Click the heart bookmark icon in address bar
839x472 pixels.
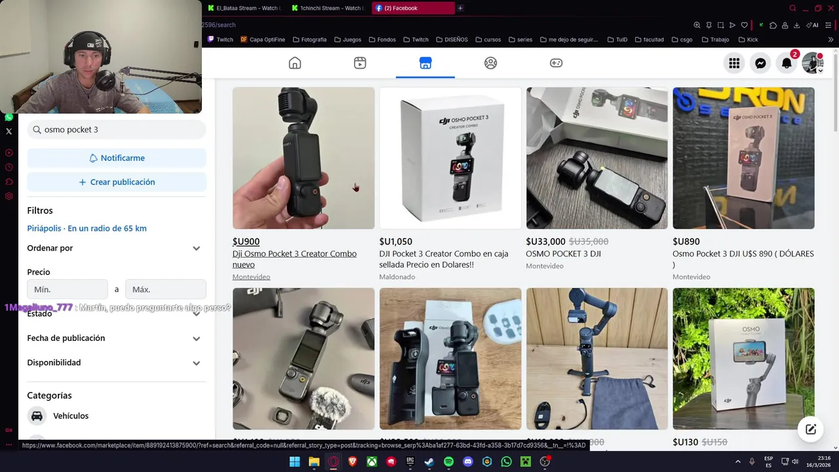coord(744,25)
